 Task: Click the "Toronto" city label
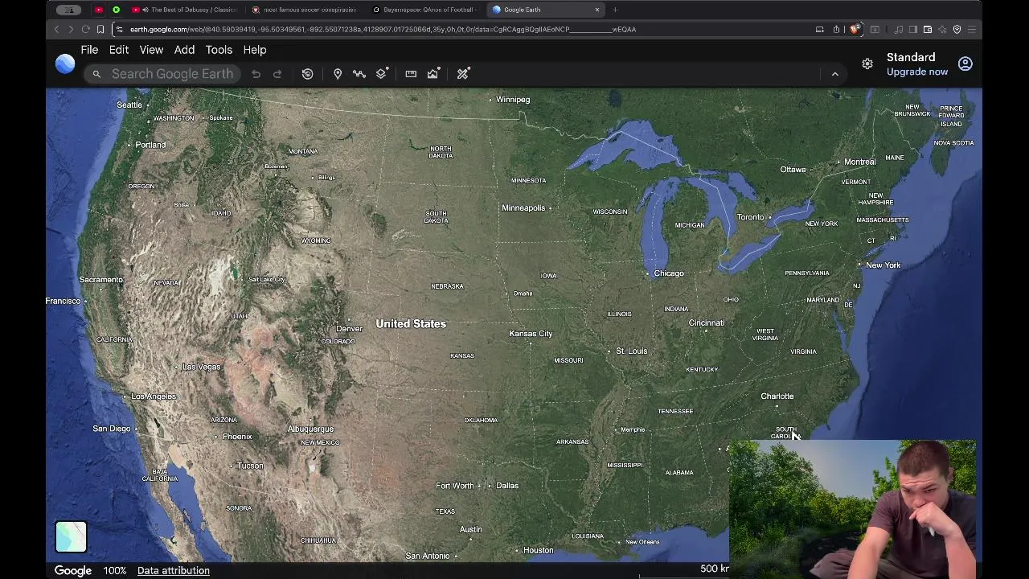[750, 217]
